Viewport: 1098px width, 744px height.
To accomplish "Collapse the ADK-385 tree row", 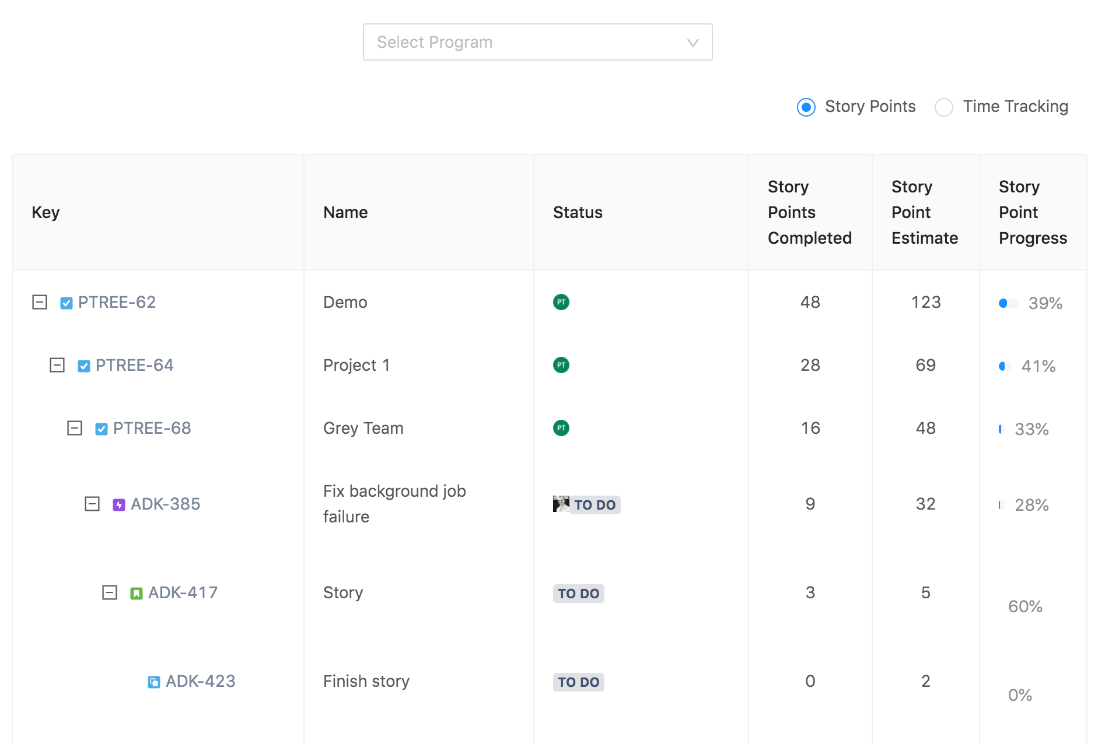I will click(92, 504).
